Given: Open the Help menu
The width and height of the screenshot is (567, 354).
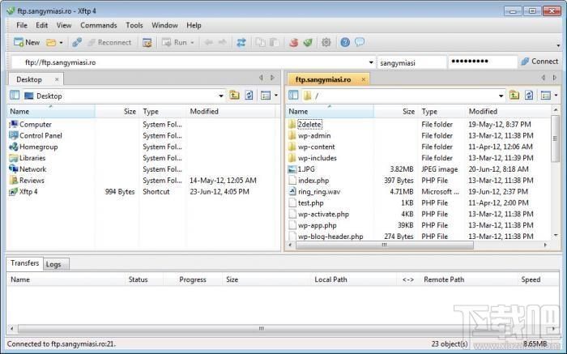Looking at the screenshot, I should coord(194,25).
